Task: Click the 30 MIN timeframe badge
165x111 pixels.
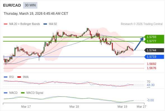Action: (x=30, y=5)
